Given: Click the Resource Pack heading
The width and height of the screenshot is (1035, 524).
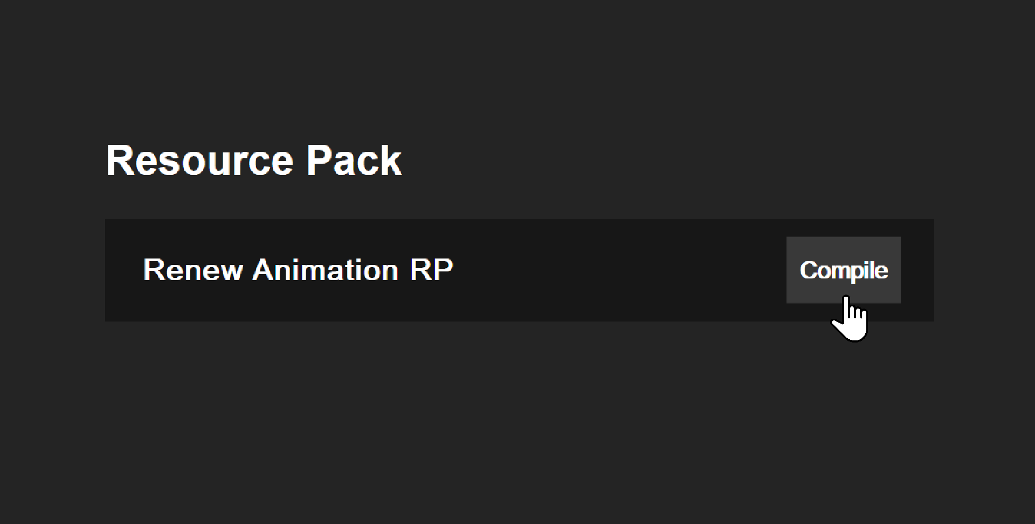Looking at the screenshot, I should [254, 160].
